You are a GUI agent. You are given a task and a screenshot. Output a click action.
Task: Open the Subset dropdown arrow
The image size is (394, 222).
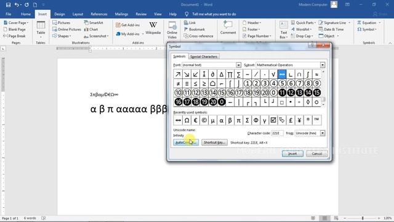tap(323, 65)
